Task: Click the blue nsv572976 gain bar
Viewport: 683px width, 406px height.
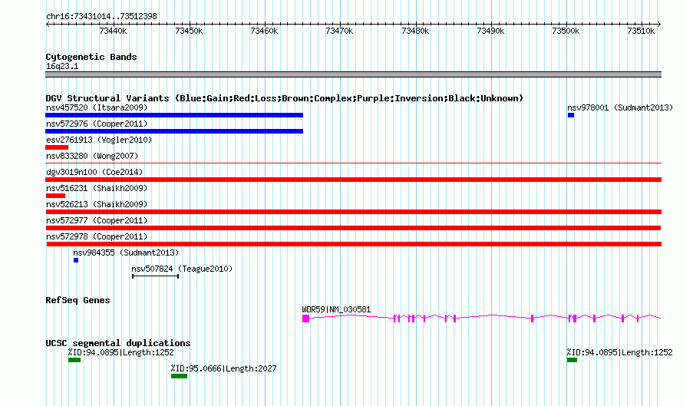Action: pyautogui.click(x=174, y=131)
